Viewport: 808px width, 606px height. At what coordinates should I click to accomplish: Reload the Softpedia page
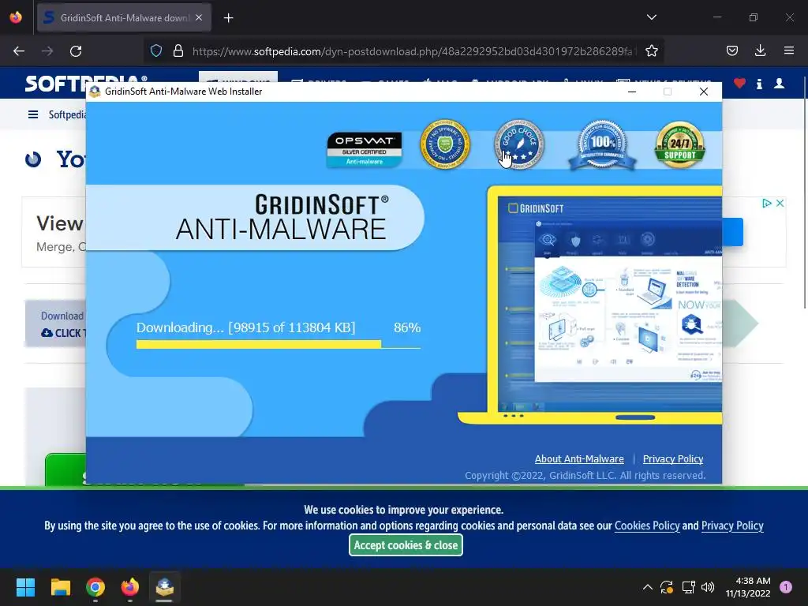(x=76, y=51)
